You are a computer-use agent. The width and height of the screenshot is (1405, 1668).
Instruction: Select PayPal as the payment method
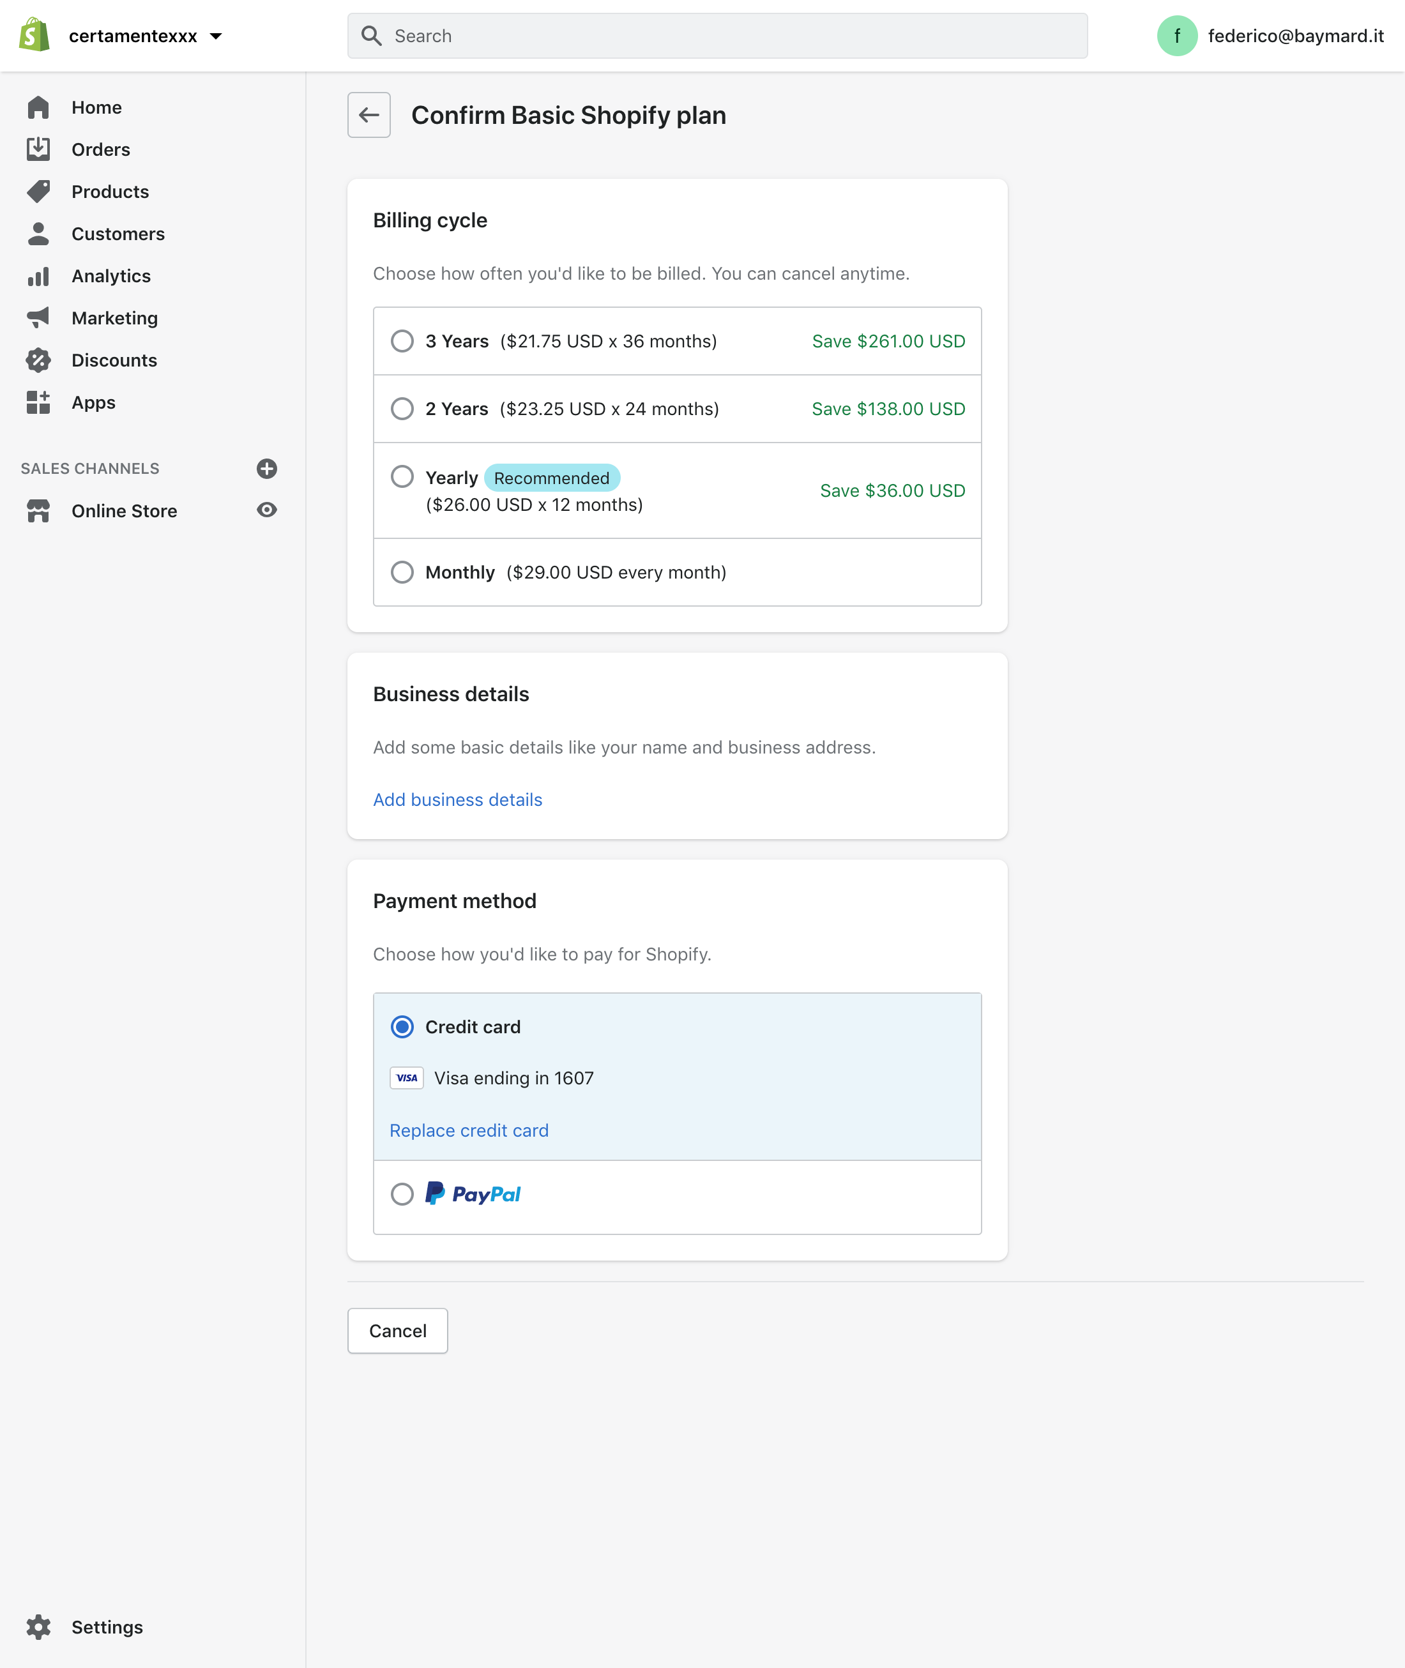tap(402, 1194)
